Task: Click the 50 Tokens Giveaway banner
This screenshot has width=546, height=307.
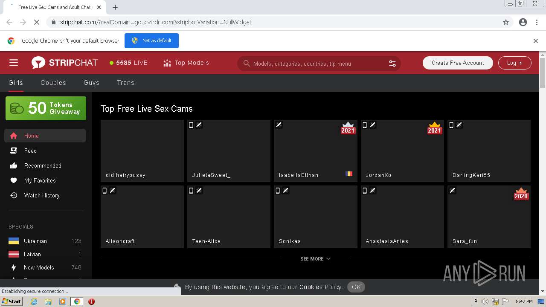Action: [x=46, y=108]
